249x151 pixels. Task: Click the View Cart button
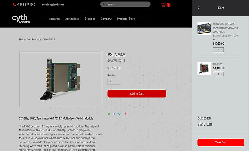[221, 142]
